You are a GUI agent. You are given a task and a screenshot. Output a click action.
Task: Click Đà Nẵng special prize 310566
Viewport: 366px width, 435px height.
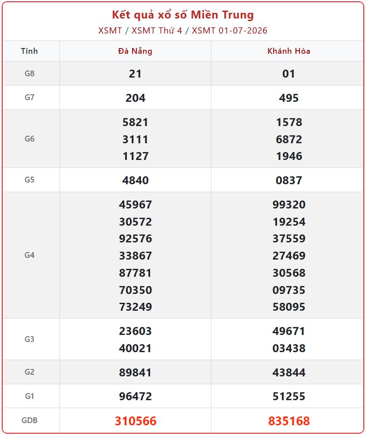136,421
